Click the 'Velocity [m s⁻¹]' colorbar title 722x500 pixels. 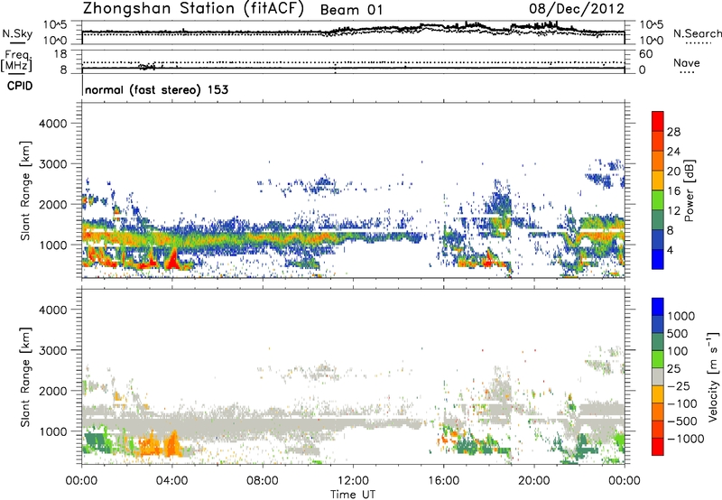(713, 376)
